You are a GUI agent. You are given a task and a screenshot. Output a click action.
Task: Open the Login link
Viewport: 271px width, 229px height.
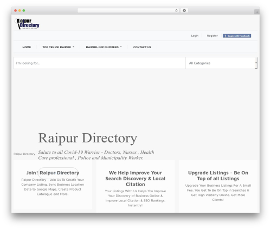[195, 36]
